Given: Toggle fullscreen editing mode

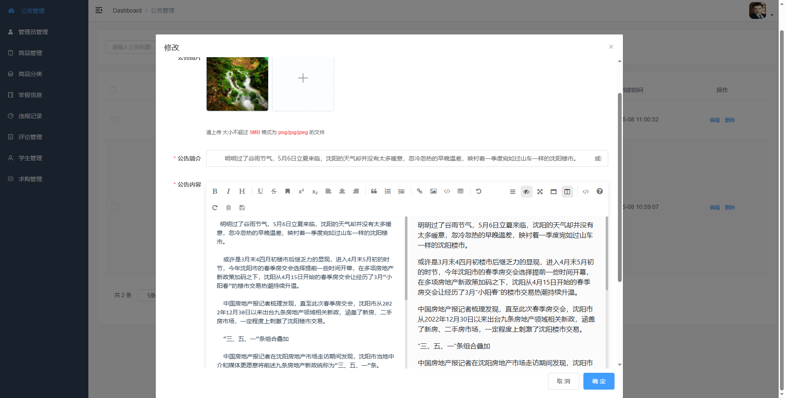Looking at the screenshot, I should click(x=540, y=191).
